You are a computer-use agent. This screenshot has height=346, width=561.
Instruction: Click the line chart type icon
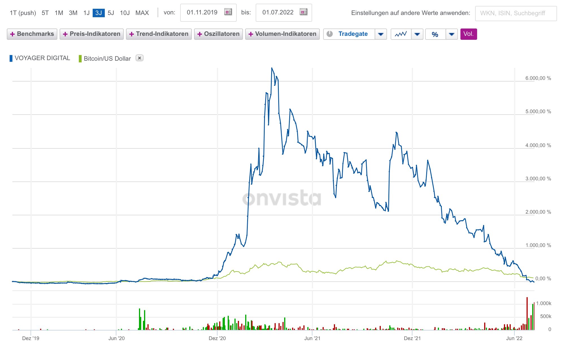tap(401, 34)
